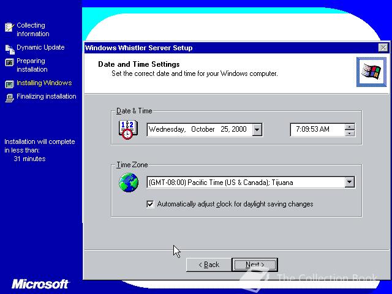Click the Time Zone group label
Screen dimensions: 392x294
point(132,165)
